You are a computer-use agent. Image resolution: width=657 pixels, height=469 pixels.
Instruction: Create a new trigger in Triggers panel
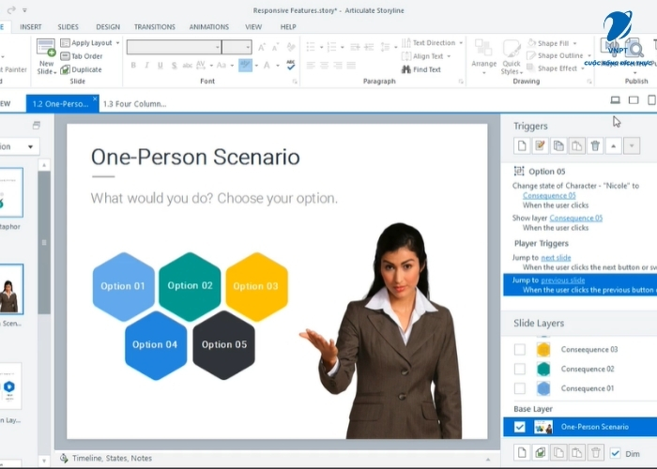(522, 145)
